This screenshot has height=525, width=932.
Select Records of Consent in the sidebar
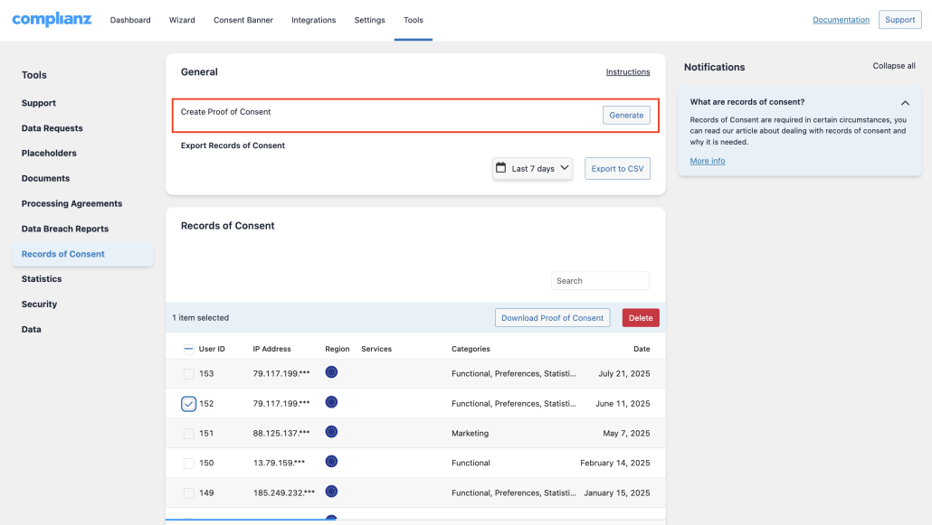click(82, 254)
